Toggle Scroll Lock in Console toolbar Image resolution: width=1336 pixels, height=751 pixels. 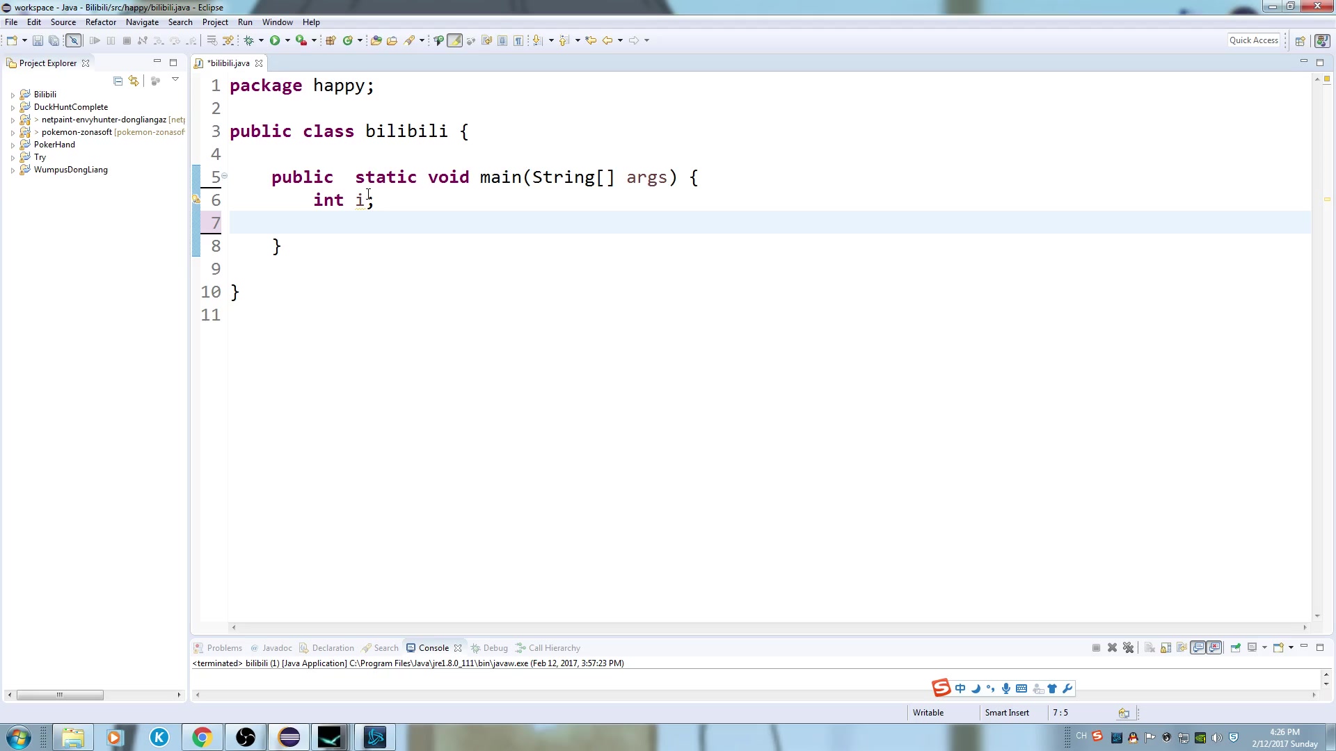pos(1166,648)
